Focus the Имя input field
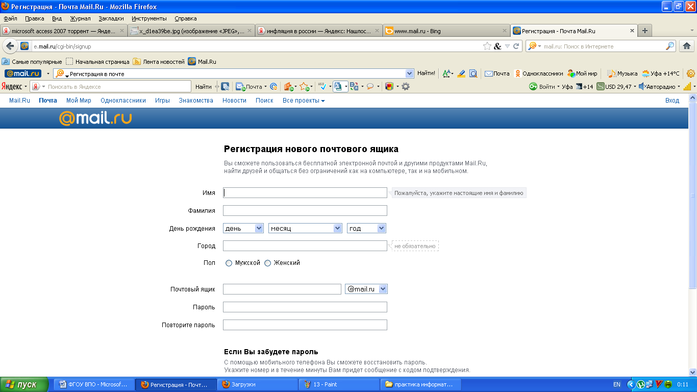 point(305,193)
